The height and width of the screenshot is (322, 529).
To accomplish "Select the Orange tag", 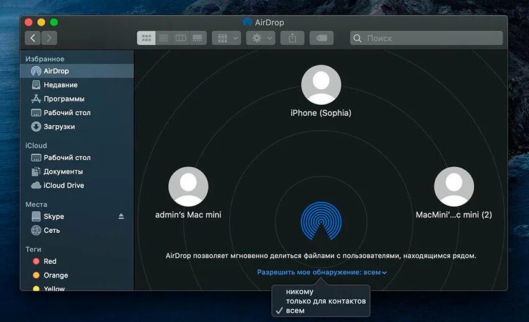I will [77, 275].
